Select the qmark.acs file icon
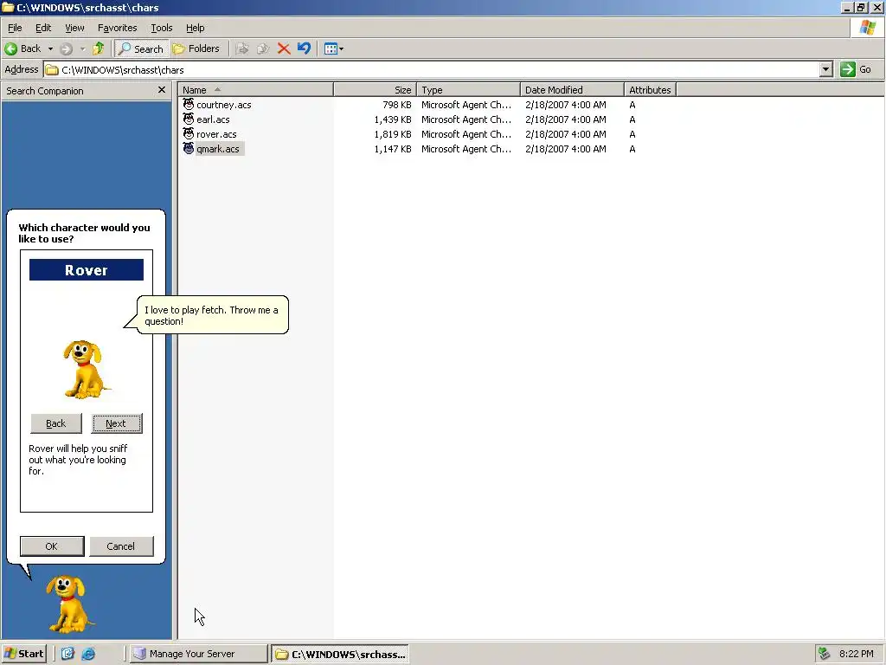886x665 pixels. click(x=189, y=148)
